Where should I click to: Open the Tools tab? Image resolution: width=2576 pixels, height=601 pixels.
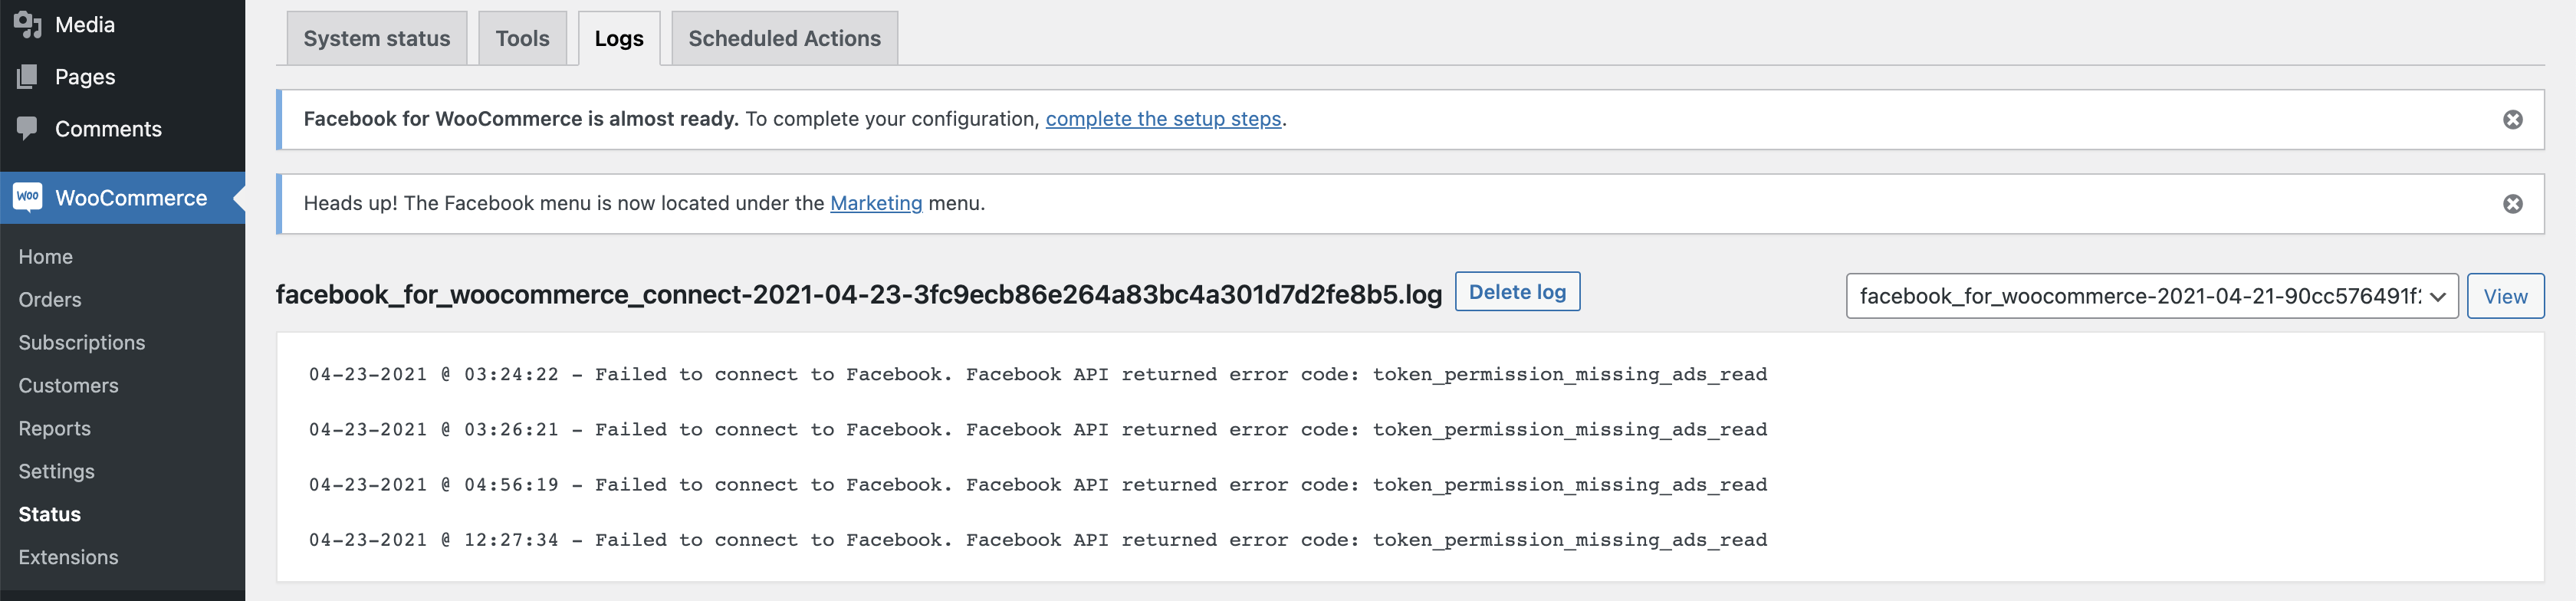click(522, 39)
